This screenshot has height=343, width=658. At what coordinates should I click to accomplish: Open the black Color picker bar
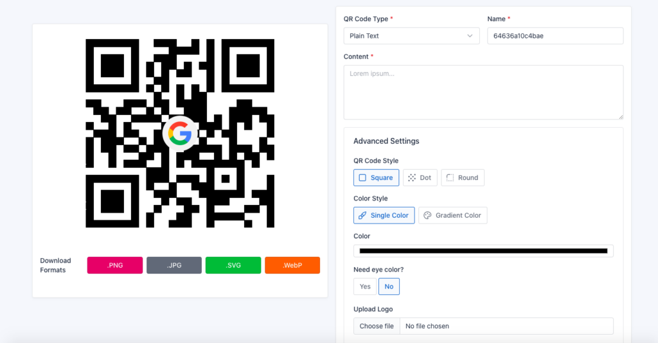[x=483, y=251]
